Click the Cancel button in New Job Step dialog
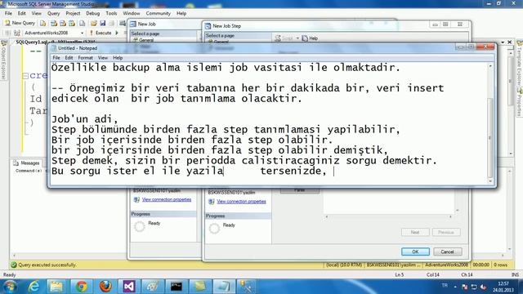This screenshot has width=523, height=294. click(x=447, y=252)
